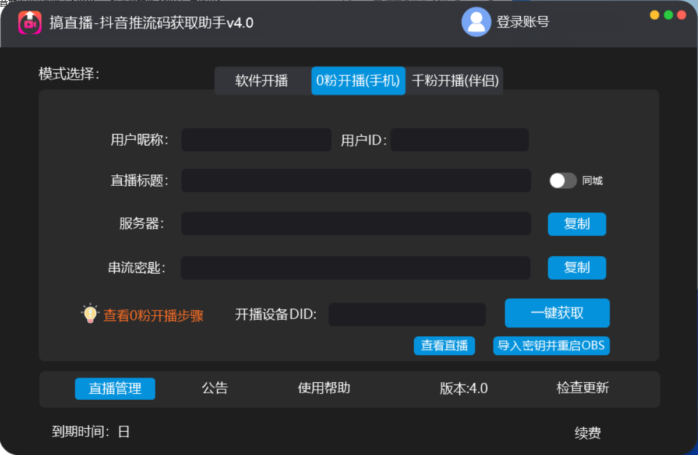
Task: Click the 开播设备DID input box
Action: tap(407, 314)
